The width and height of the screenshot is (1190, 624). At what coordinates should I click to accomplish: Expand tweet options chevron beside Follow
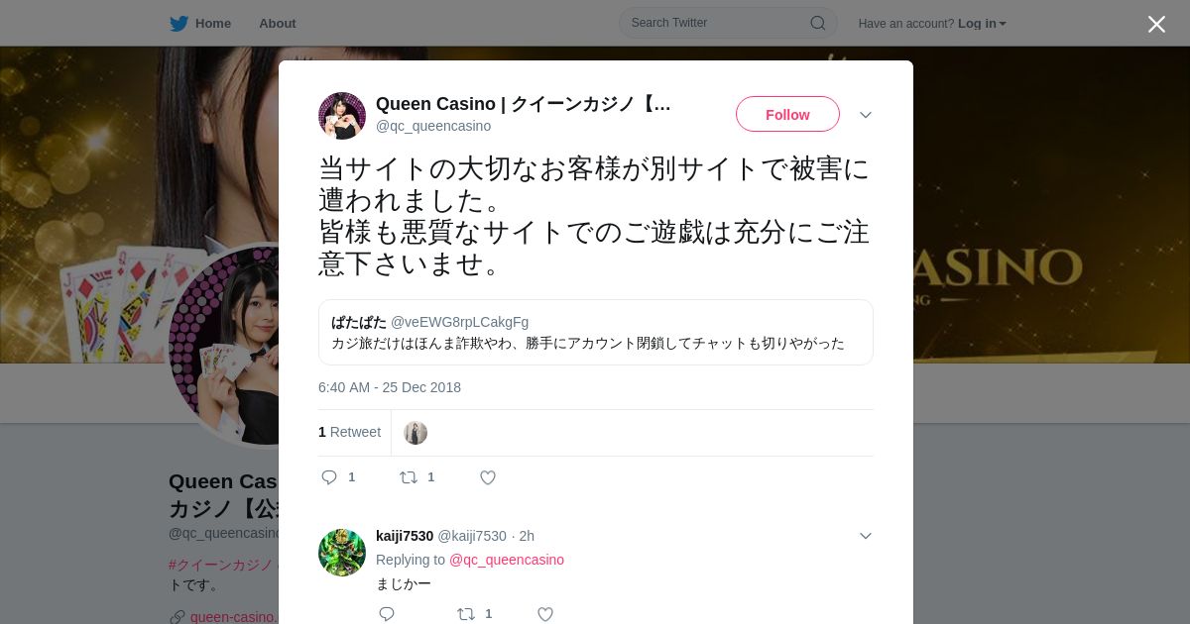(x=866, y=115)
